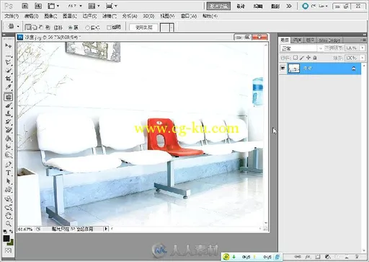Select the Eyedropper tool
The height and width of the screenshot is (262, 369).
[9, 87]
